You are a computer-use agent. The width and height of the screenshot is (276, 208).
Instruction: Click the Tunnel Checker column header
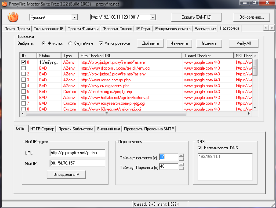point(208,56)
